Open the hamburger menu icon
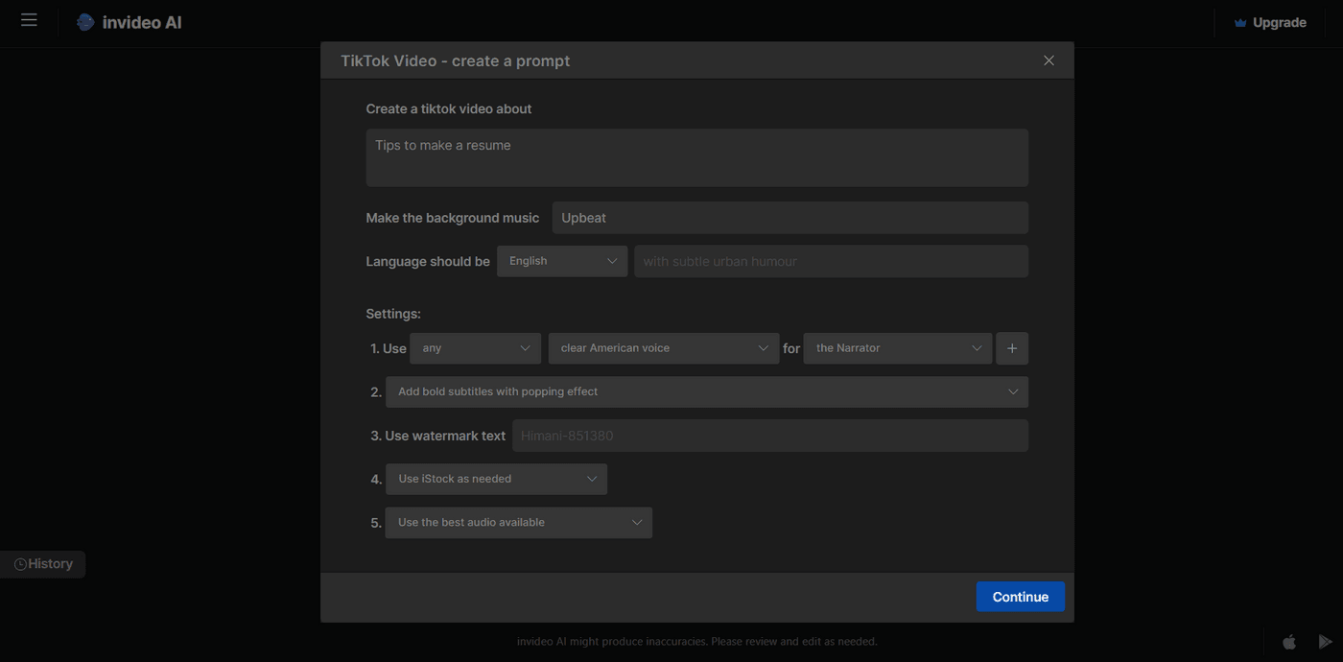1343x662 pixels. coord(29,20)
